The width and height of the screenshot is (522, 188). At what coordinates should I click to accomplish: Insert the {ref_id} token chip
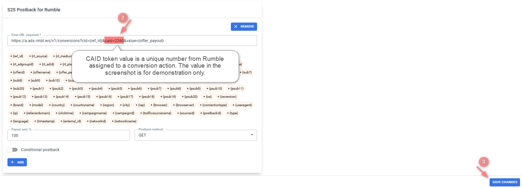tap(17, 56)
